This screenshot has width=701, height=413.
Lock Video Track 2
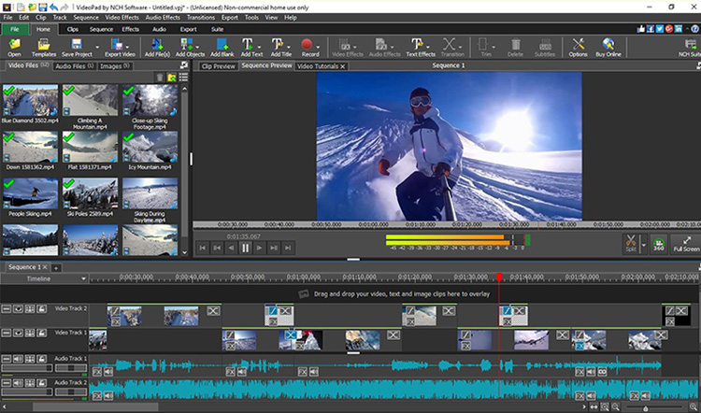41,309
